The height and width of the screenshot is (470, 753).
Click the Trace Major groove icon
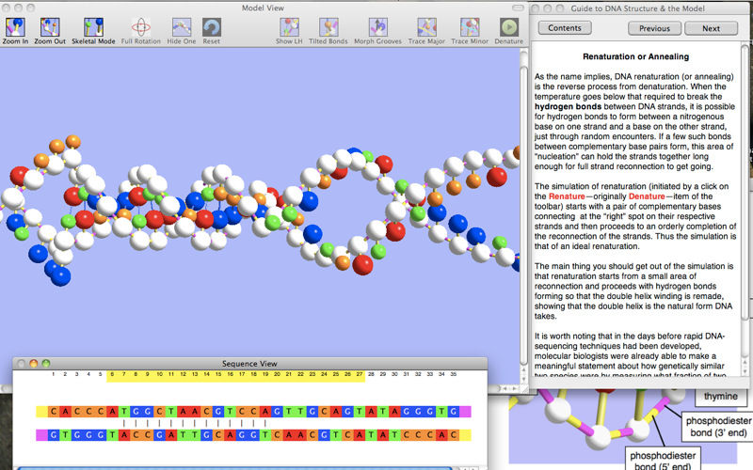[x=426, y=28]
